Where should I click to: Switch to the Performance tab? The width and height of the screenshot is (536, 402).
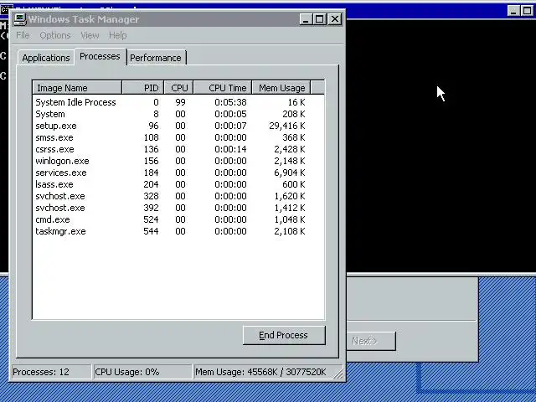tap(156, 58)
